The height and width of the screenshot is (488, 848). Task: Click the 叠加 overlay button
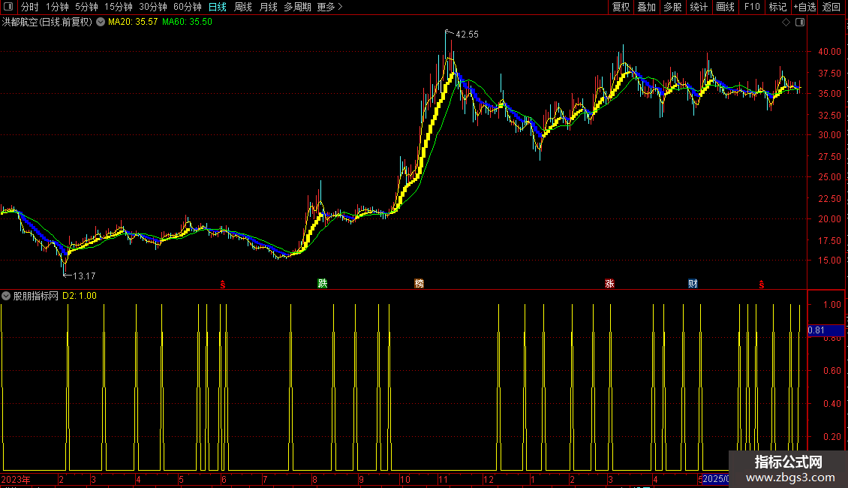pyautogui.click(x=646, y=7)
